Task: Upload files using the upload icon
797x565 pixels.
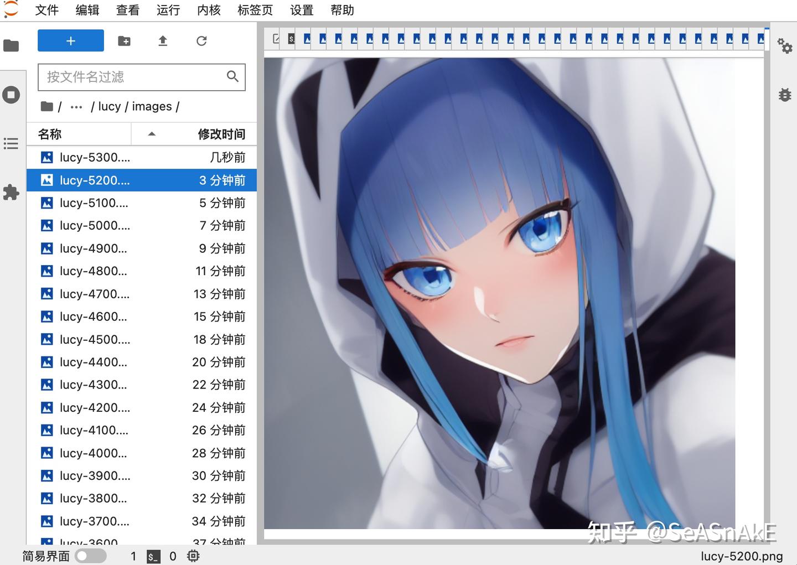Action: 162,40
